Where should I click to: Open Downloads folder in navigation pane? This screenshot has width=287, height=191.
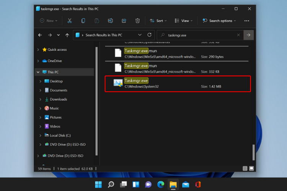[x=59, y=99]
